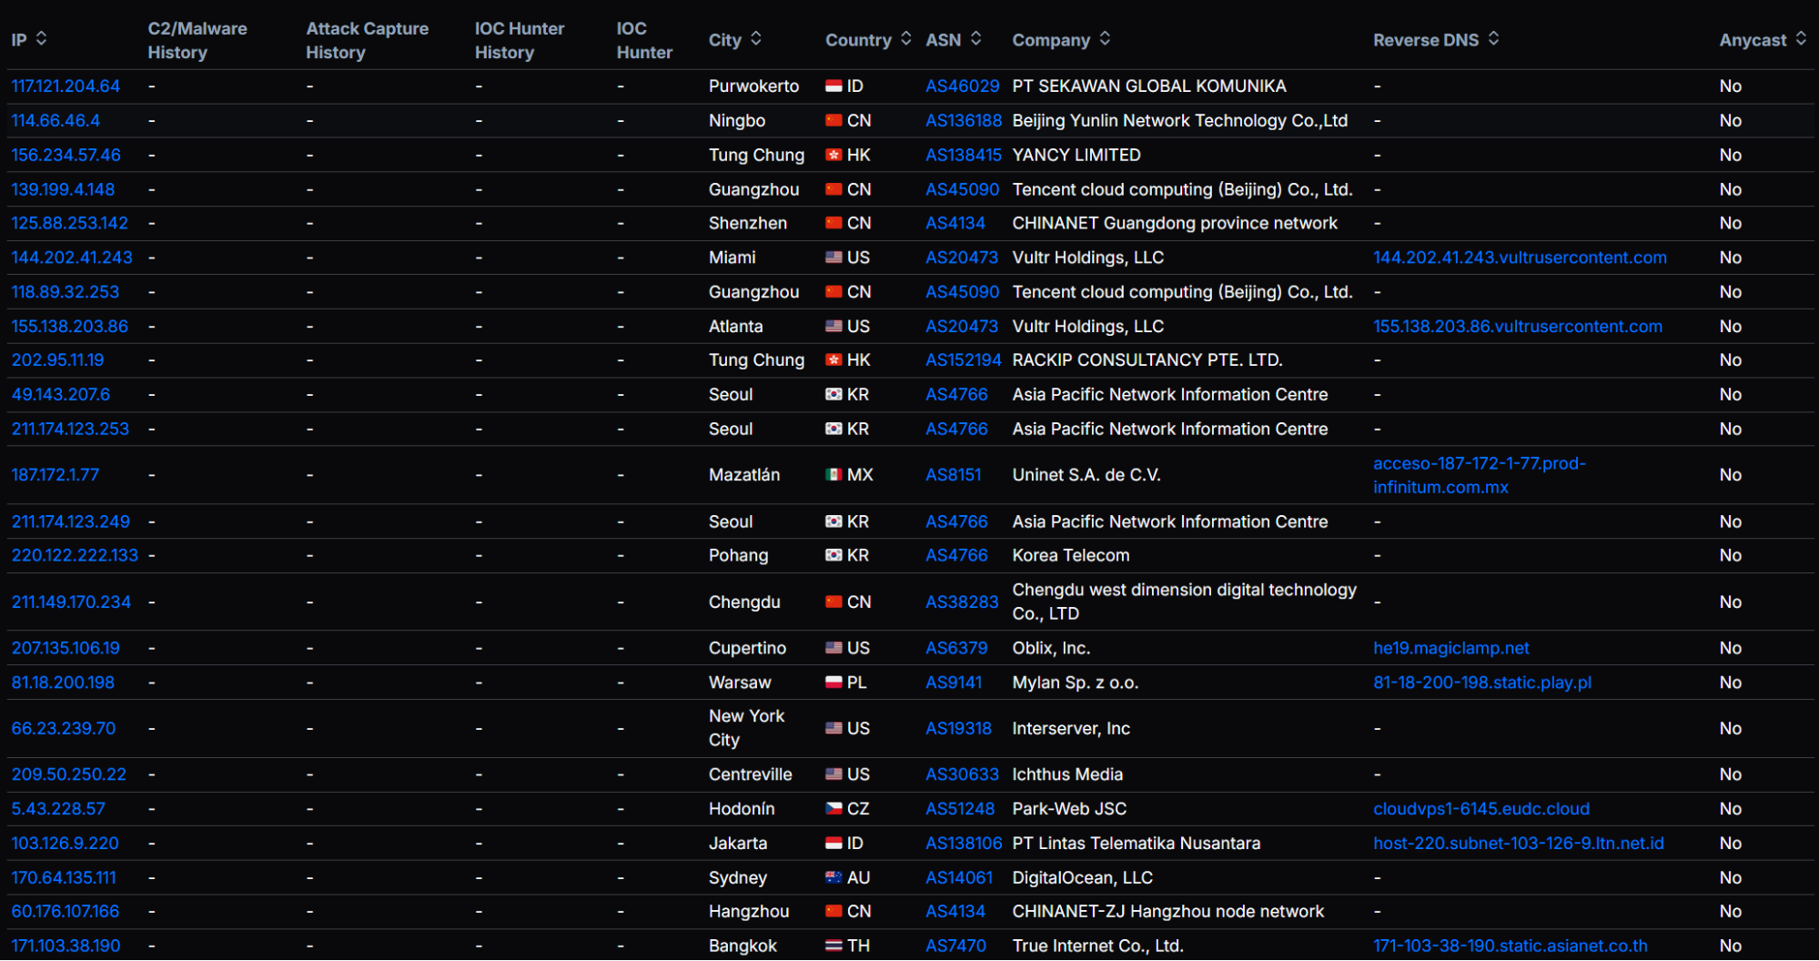Select the Korea Telecom company cell
1819x961 pixels.
(1070, 556)
